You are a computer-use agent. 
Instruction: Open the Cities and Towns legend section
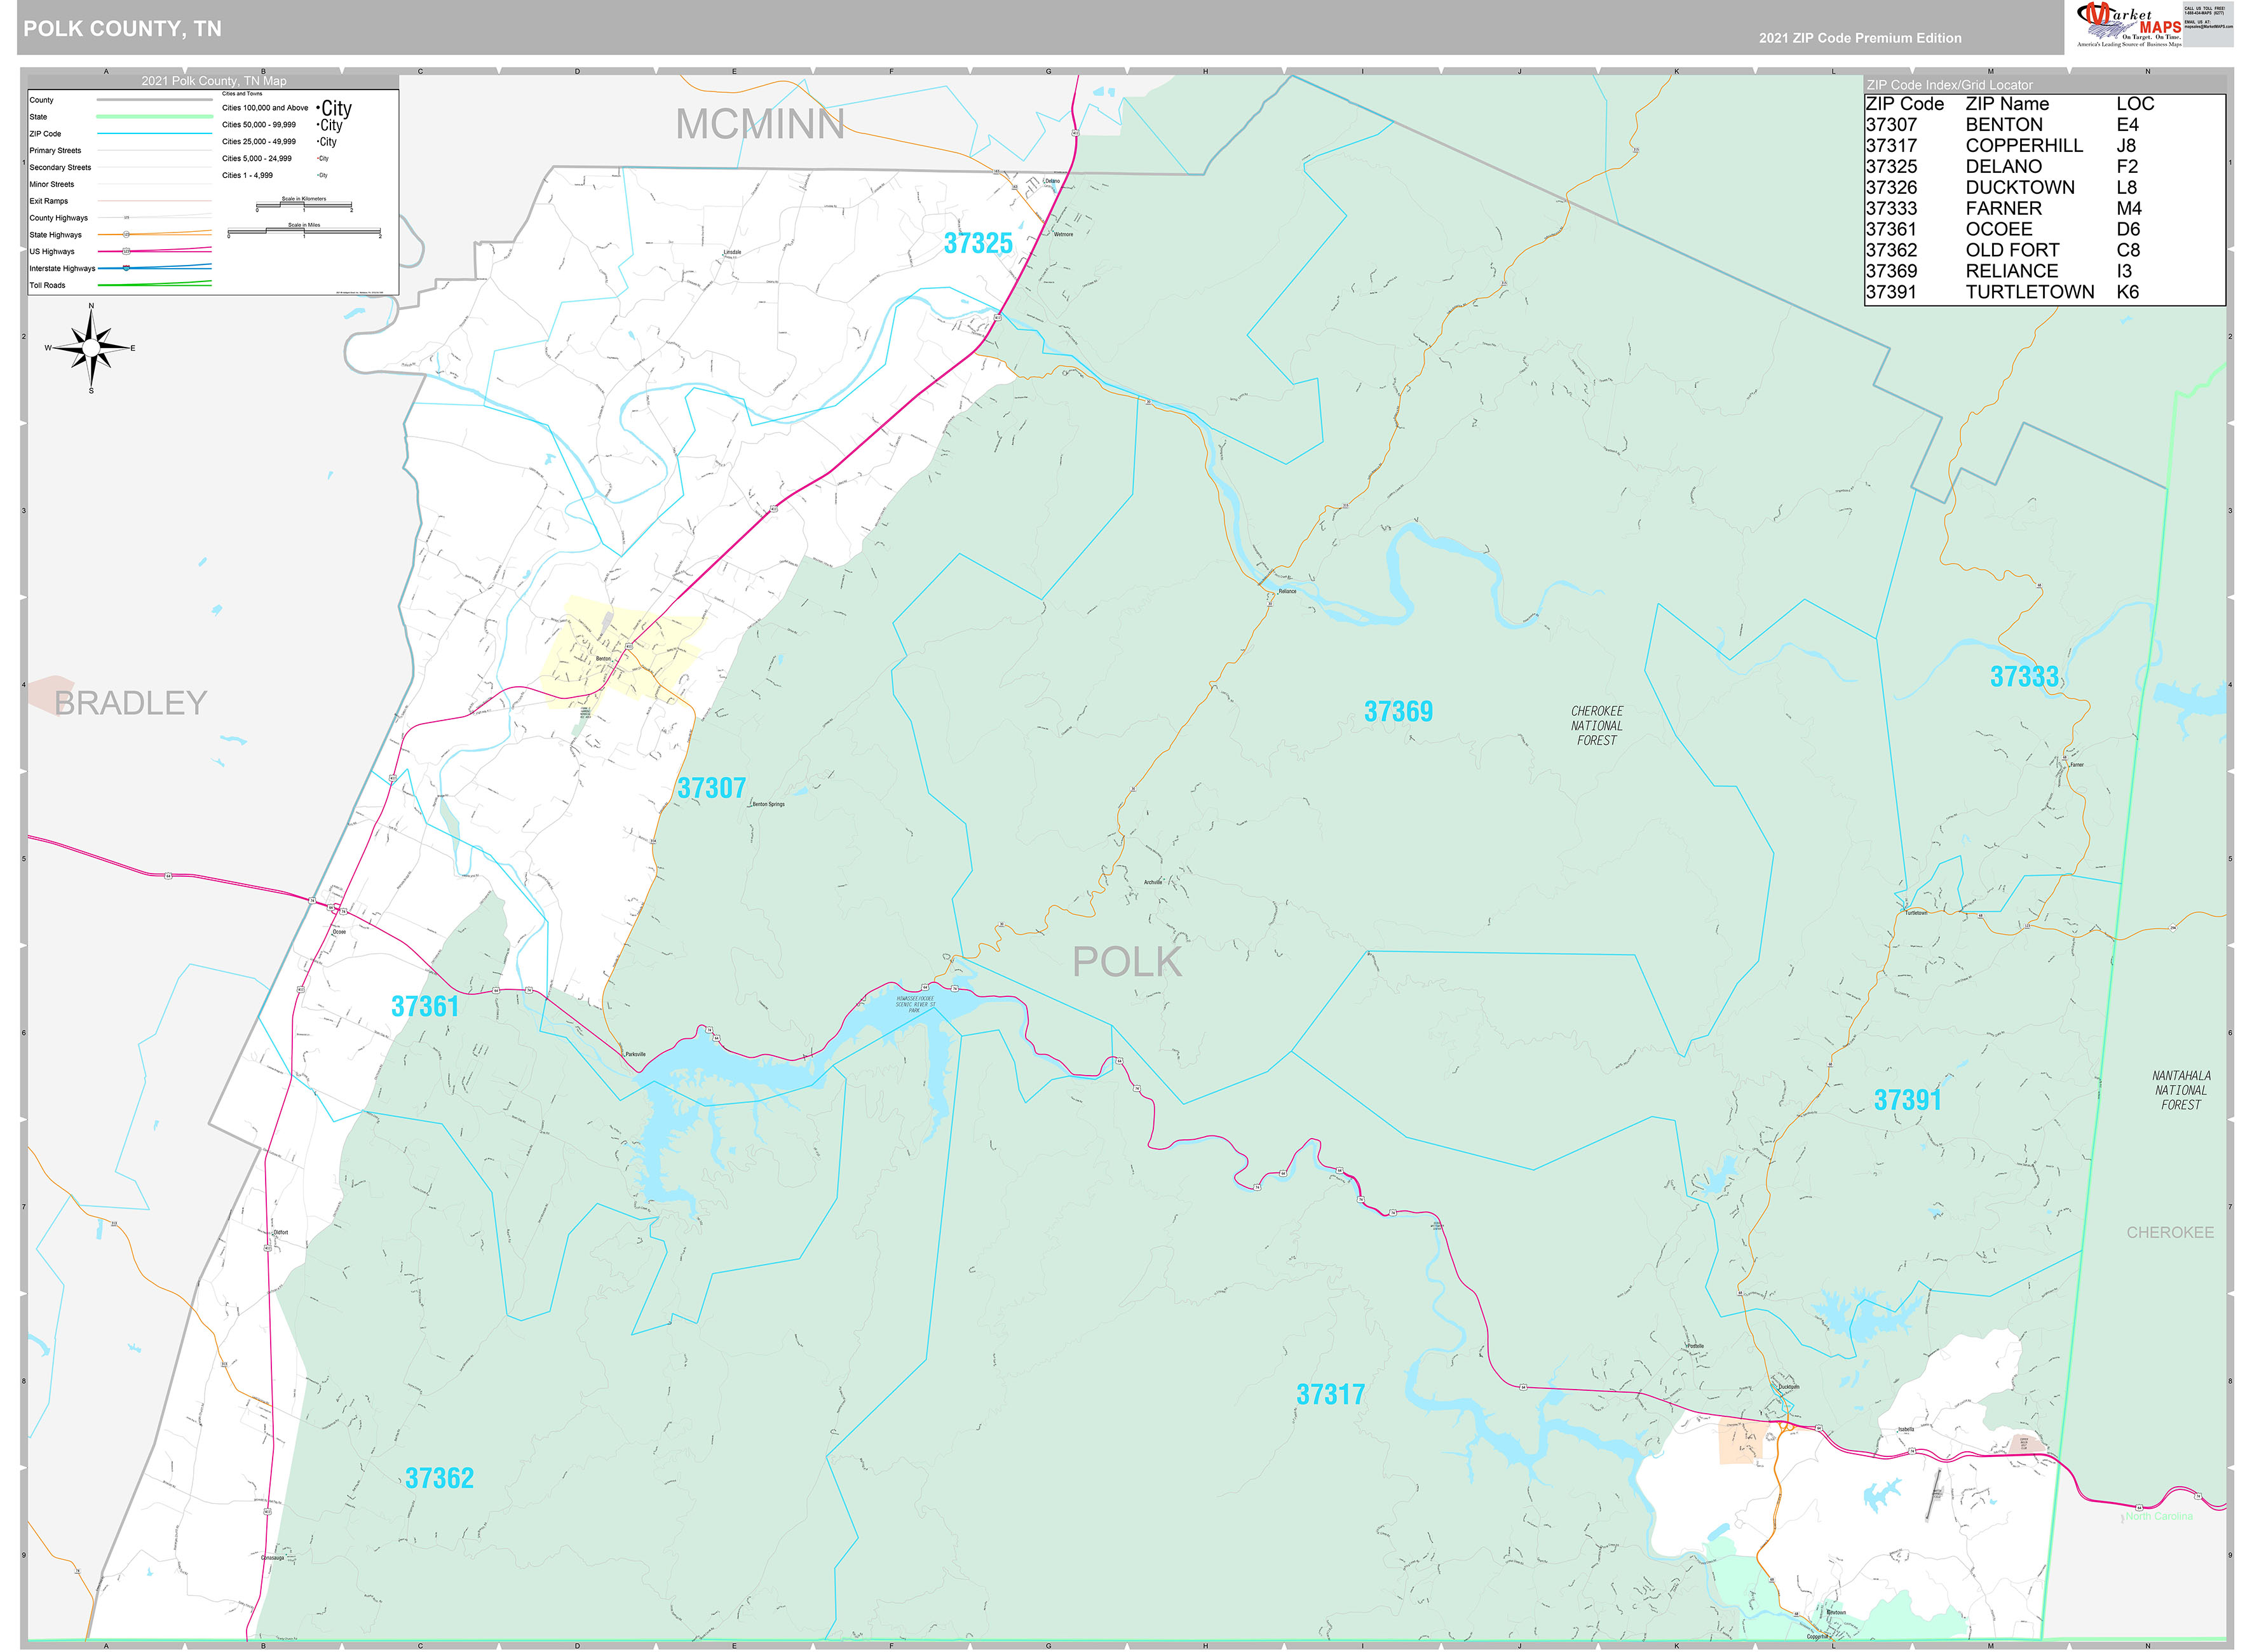[243, 94]
